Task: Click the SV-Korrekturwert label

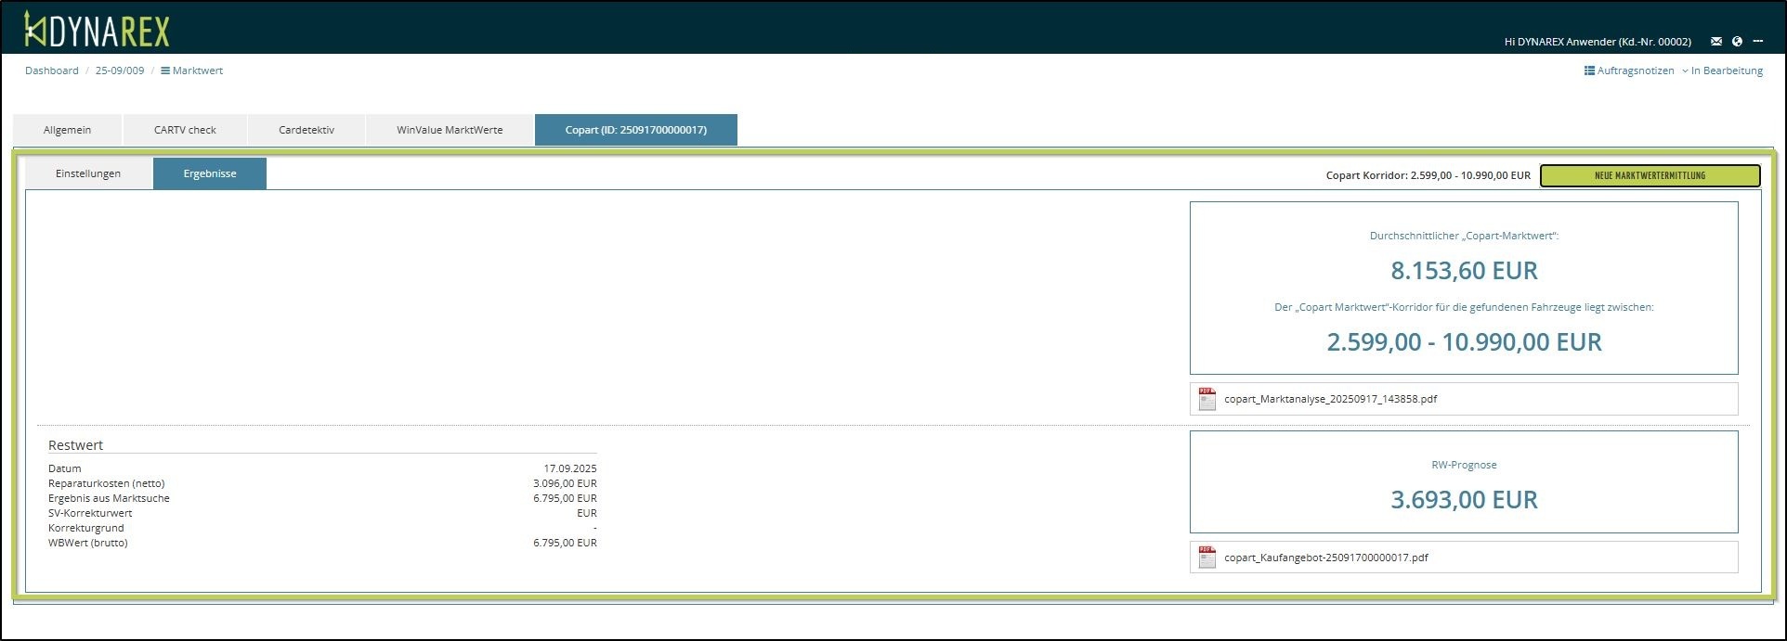Action: pos(90,513)
